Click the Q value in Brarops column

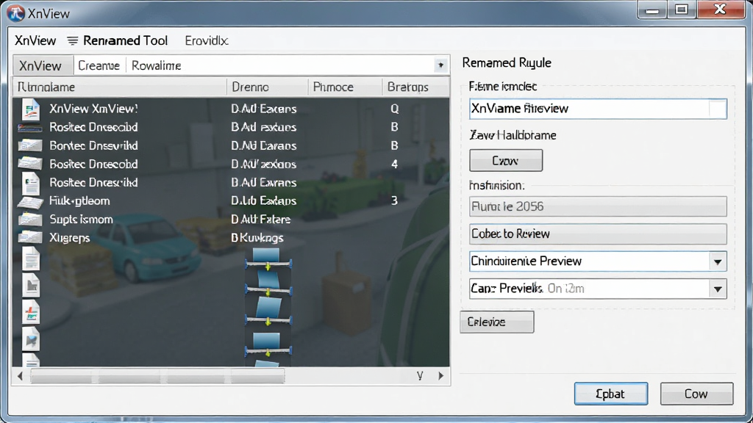coord(394,109)
